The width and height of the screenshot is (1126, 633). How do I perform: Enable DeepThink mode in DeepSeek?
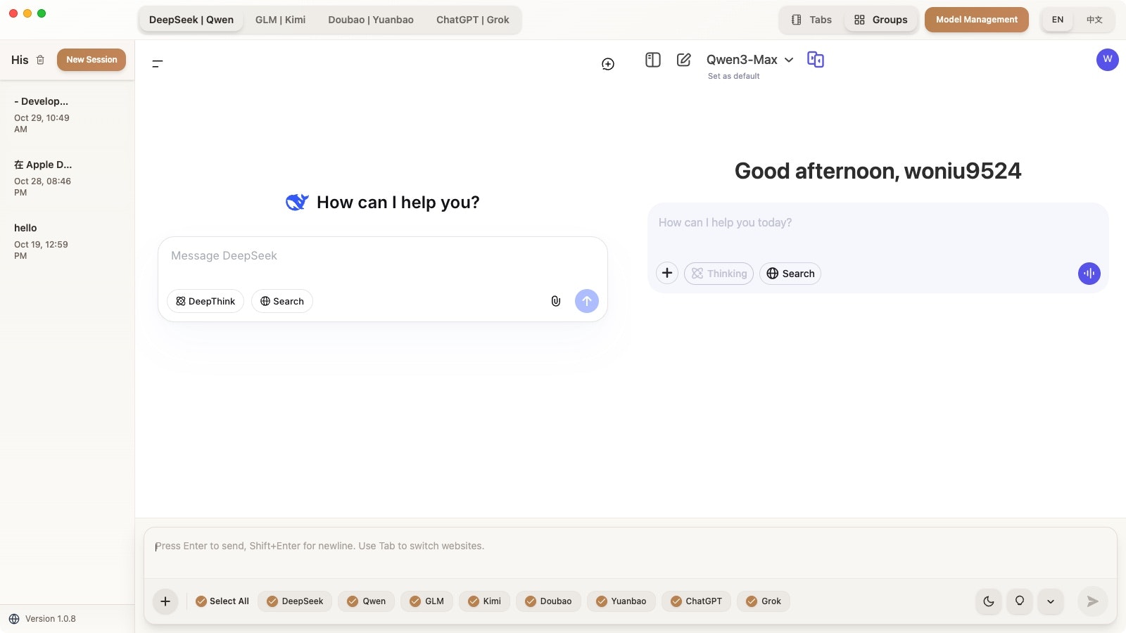pos(205,301)
